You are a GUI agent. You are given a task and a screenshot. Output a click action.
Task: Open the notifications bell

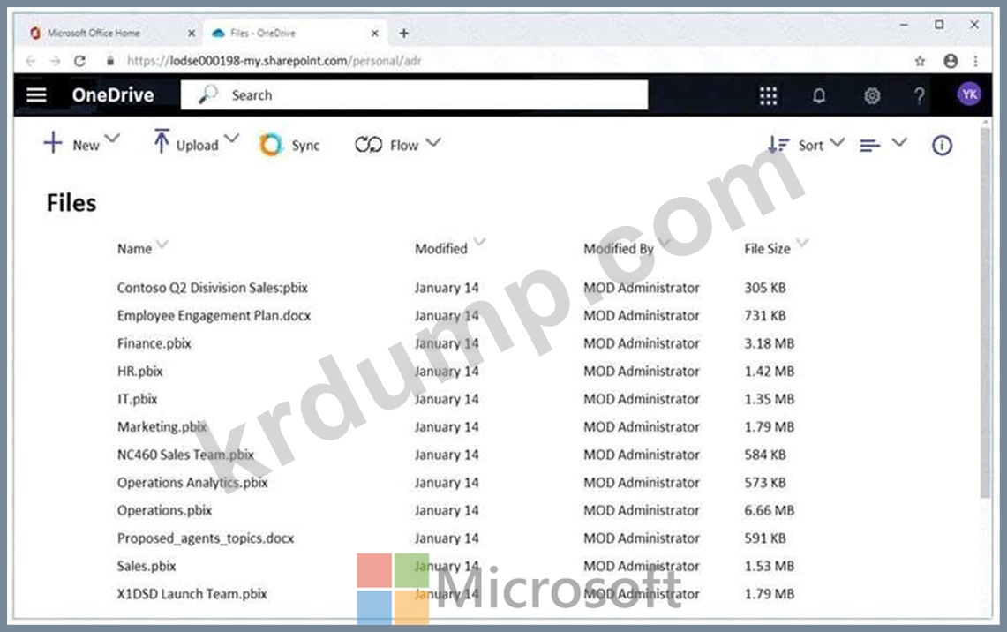tap(819, 95)
